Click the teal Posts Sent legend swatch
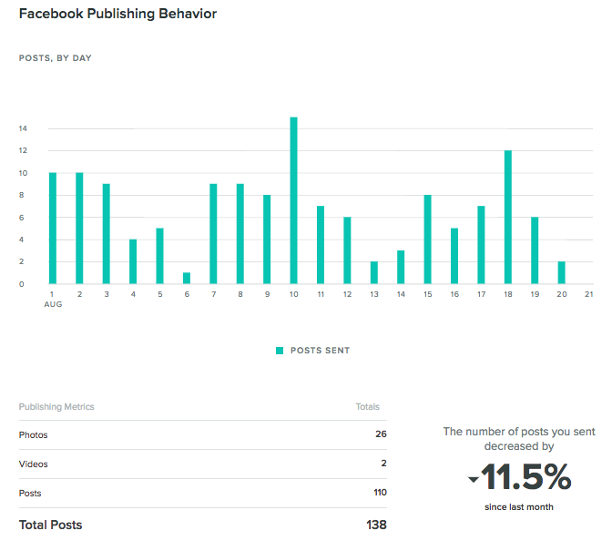Screen dimensions: 612x551 pyautogui.click(x=280, y=351)
